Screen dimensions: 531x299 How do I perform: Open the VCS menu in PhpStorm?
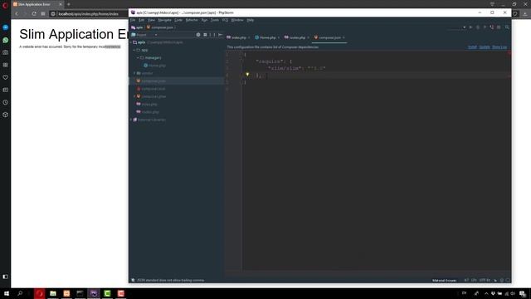[225, 20]
